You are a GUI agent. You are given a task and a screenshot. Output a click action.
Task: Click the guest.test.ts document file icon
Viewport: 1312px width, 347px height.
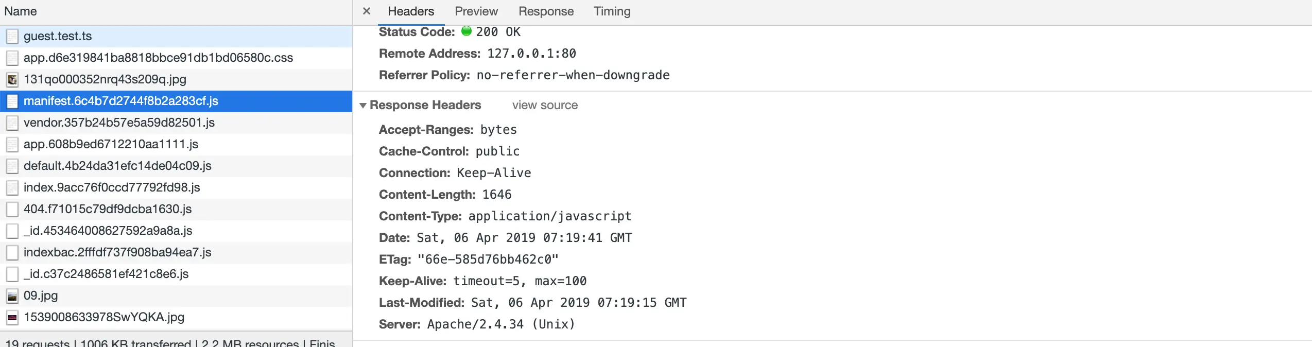tap(12, 37)
